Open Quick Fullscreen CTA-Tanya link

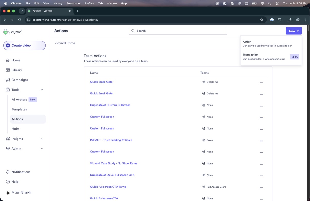pyautogui.click(x=108, y=187)
